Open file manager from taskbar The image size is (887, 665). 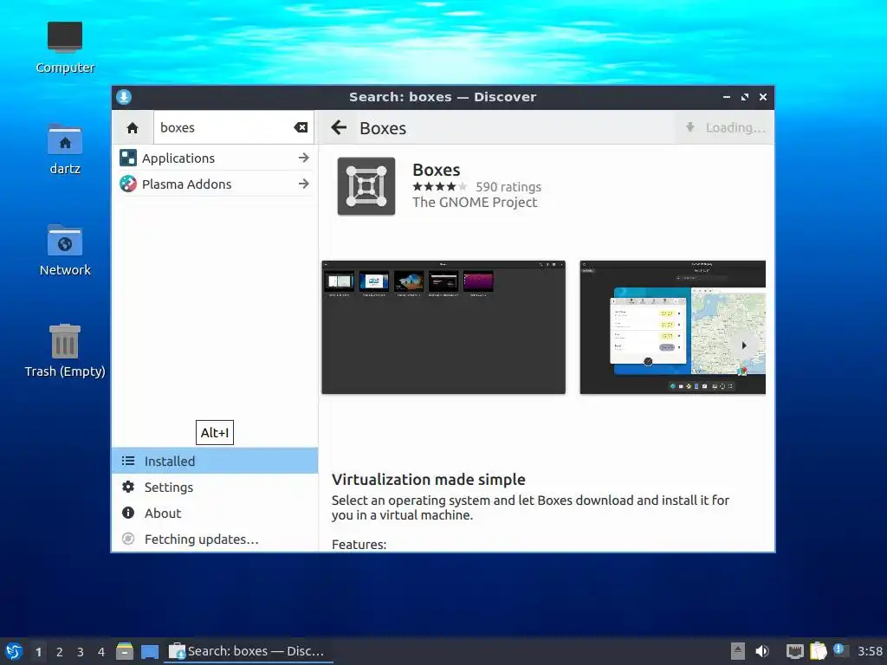click(125, 651)
